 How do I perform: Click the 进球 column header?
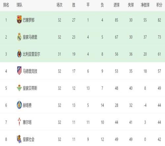pos(116,5)
